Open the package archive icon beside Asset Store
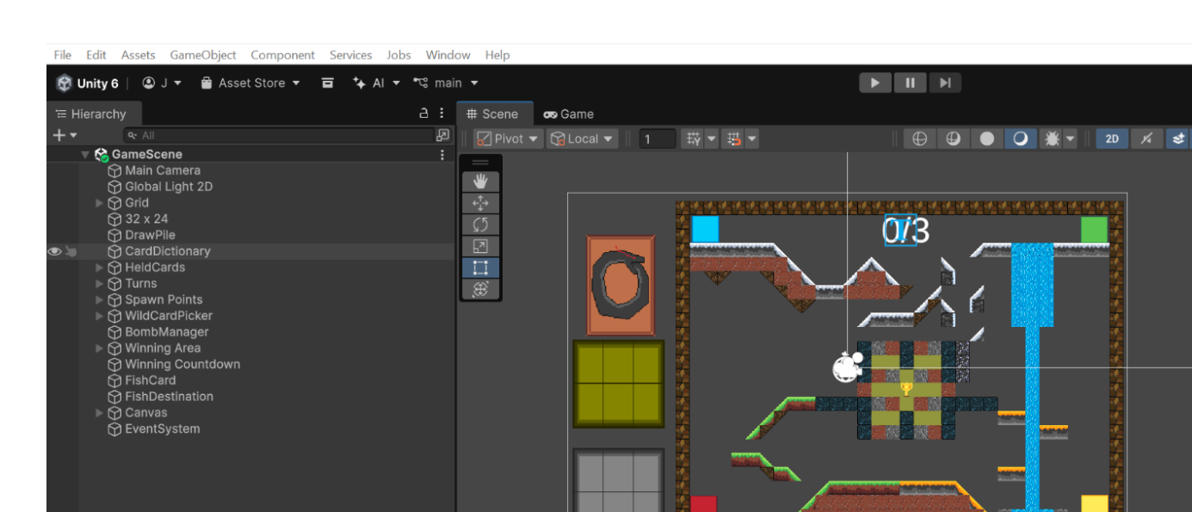This screenshot has width=1192, height=512. (x=327, y=83)
